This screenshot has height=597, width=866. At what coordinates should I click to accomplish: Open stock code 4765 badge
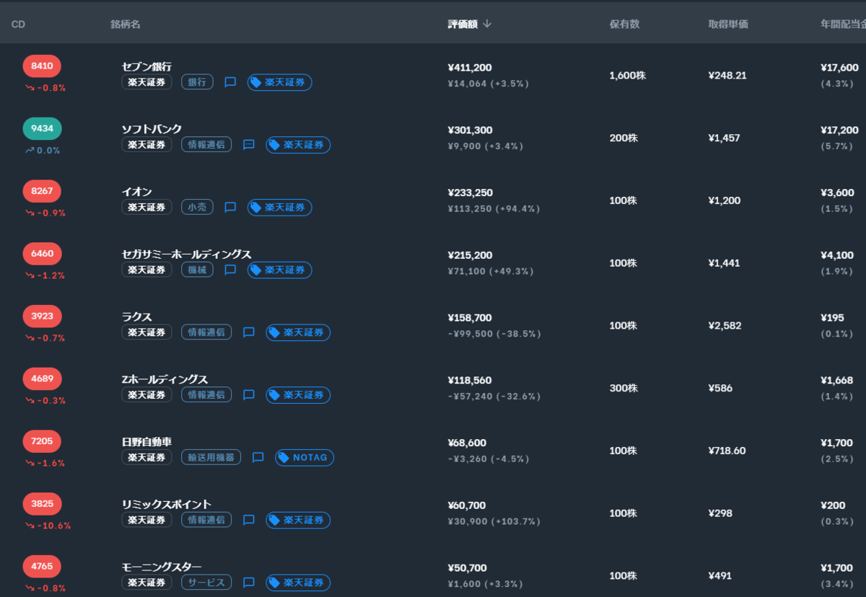[42, 566]
